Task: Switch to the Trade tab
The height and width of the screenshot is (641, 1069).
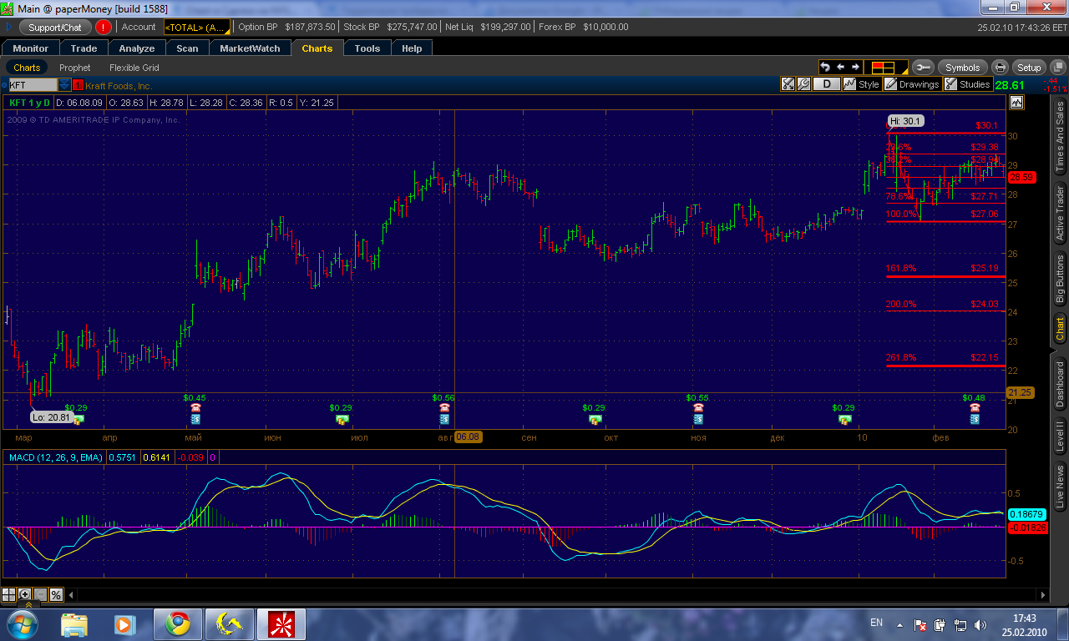Action: pos(84,48)
